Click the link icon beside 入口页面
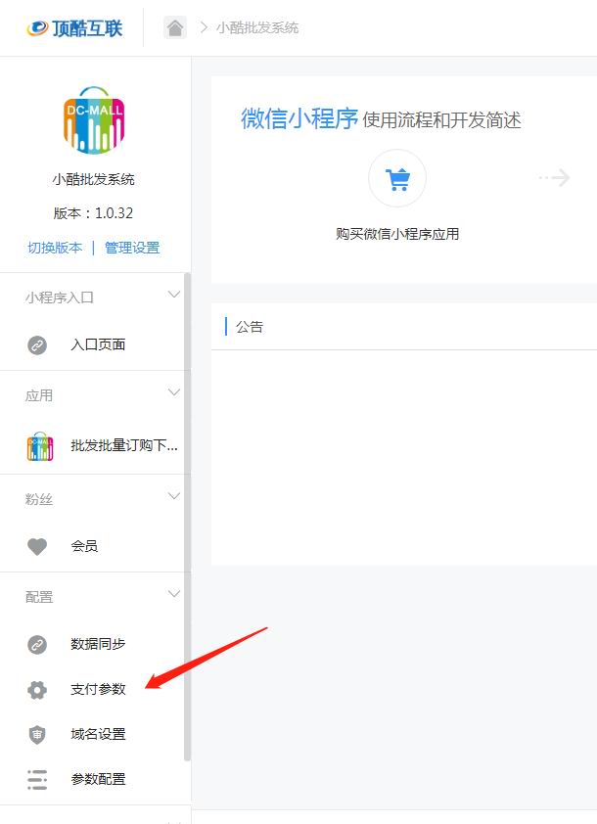 pos(37,345)
